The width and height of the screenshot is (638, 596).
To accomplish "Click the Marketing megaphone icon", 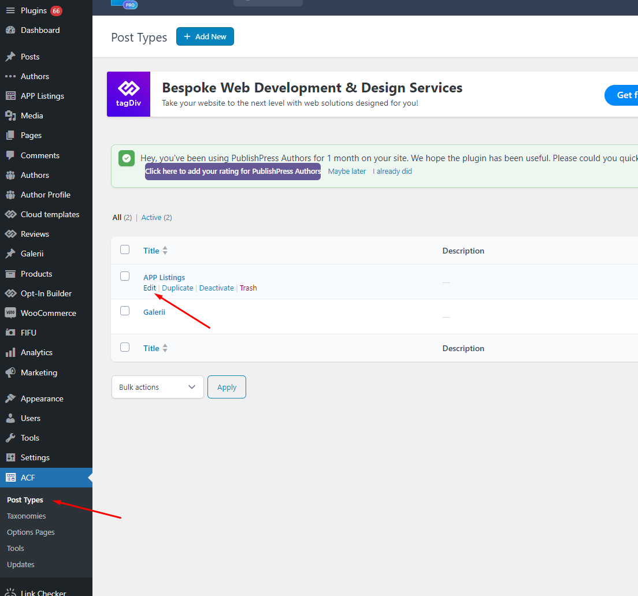I will pyautogui.click(x=10, y=372).
